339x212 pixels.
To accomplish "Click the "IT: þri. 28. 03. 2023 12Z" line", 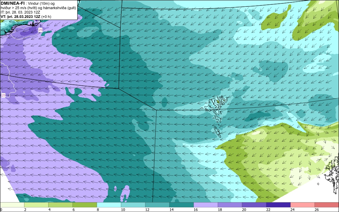I will [20, 12].
